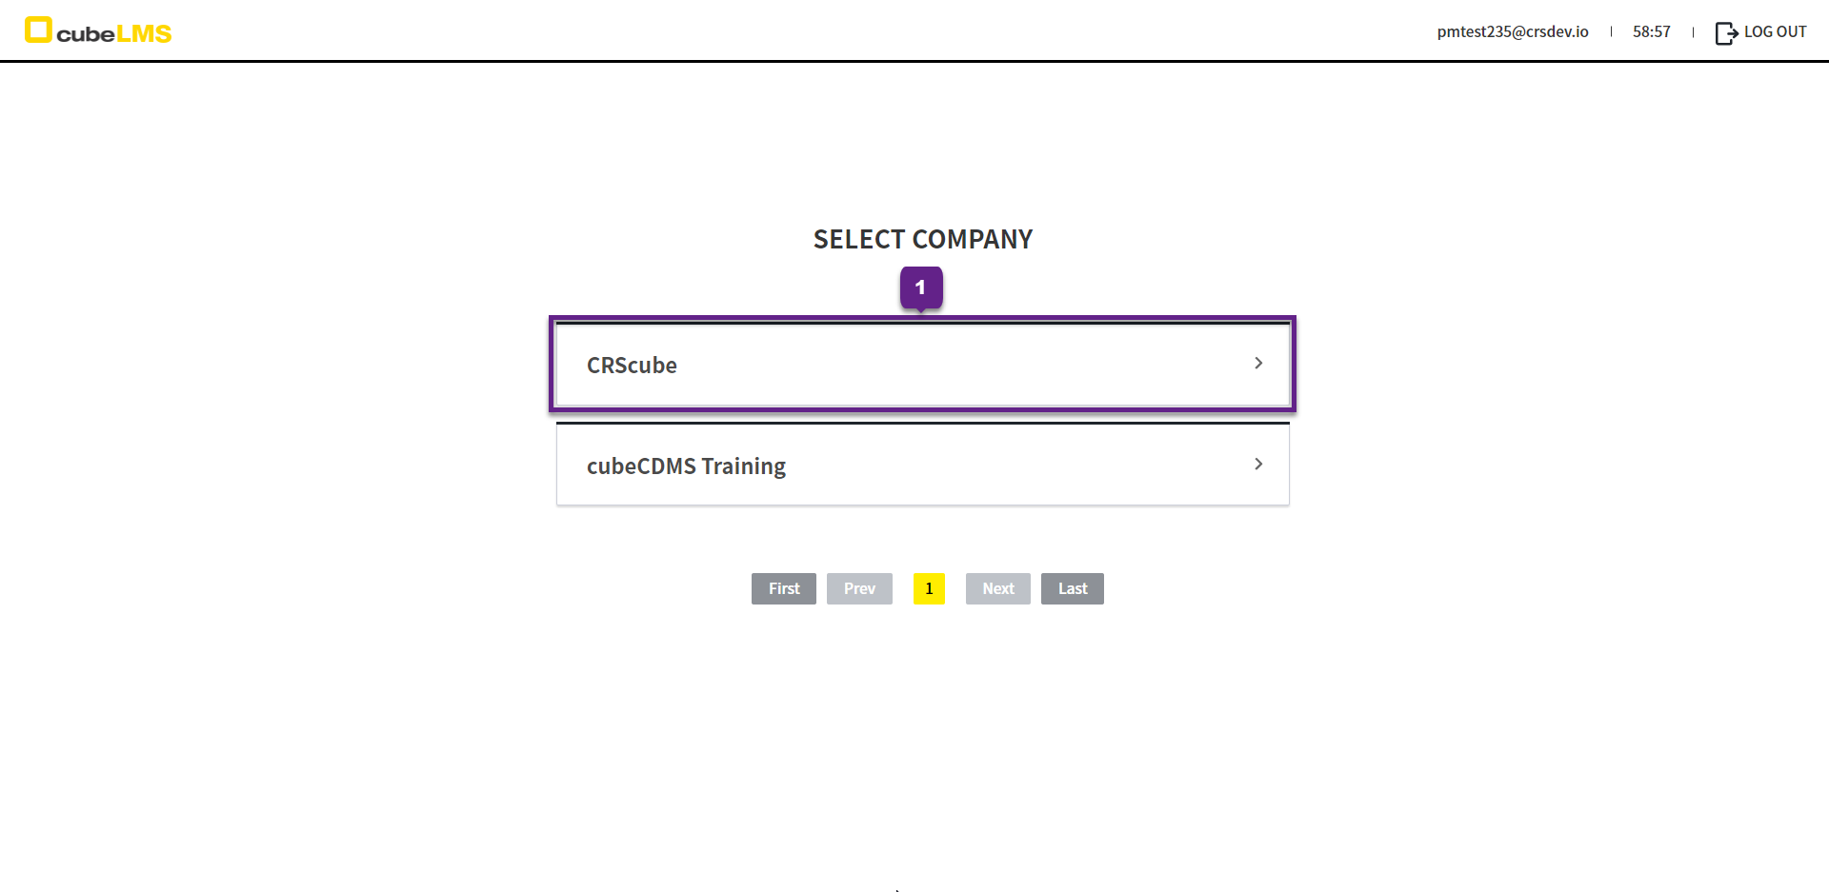
Task: Click the pmtest235@crsdev.io account email
Action: [x=1512, y=31]
